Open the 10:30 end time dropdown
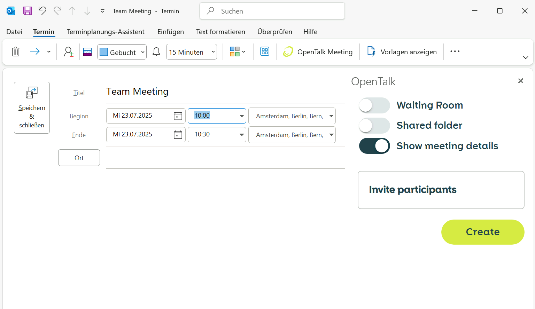 (x=242, y=135)
